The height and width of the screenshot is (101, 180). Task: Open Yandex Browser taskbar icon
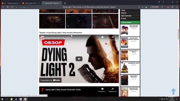[x=25, y=99]
